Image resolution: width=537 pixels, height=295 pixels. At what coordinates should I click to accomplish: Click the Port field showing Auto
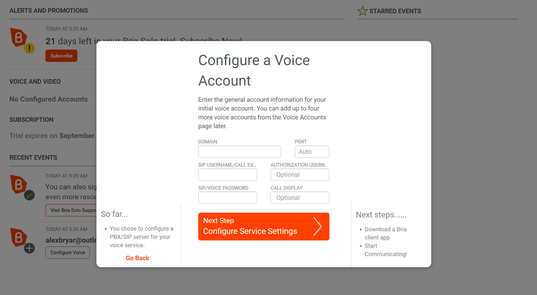click(312, 152)
